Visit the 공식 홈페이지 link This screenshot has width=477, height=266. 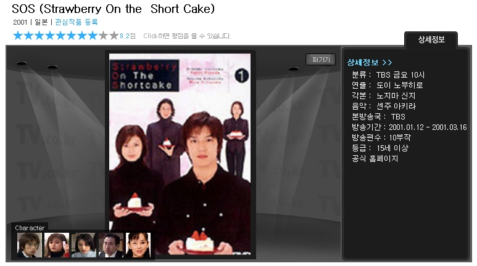375,158
